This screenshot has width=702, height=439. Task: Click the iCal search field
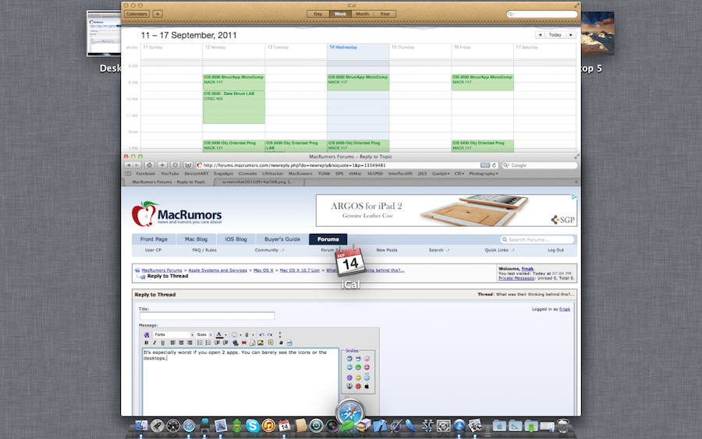click(542, 14)
